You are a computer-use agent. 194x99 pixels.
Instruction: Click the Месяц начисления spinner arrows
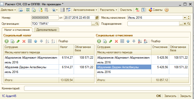[189, 18]
